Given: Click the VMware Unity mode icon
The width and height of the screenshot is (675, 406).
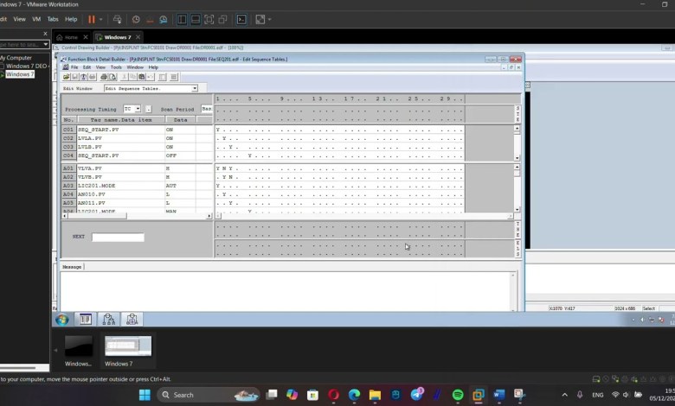Looking at the screenshot, I should click(222, 19).
